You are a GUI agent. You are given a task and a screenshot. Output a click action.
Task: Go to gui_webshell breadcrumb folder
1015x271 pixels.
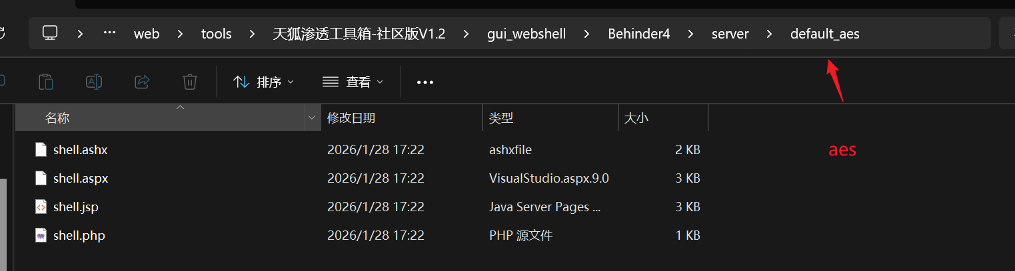[526, 33]
